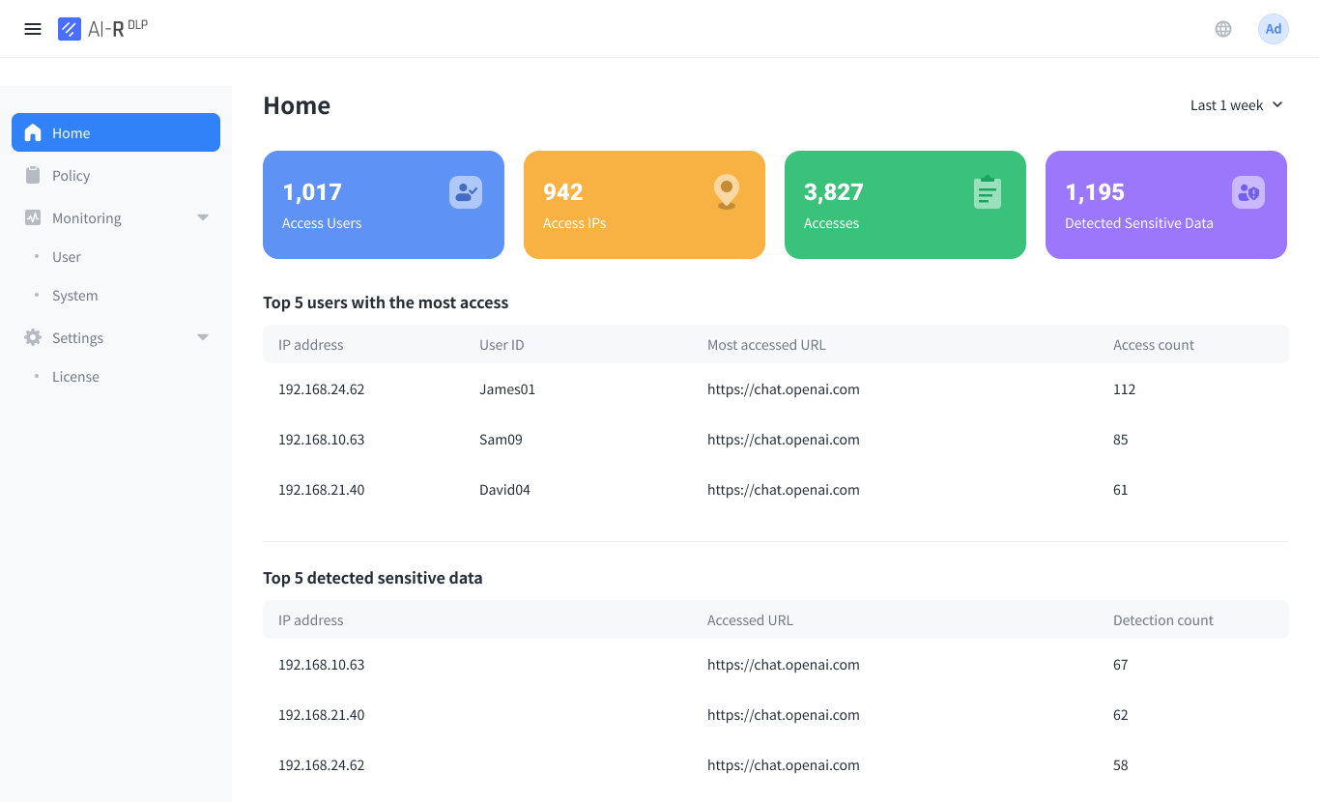
Task: Open the Last 1 week filter dropdown
Action: [x=1236, y=104]
